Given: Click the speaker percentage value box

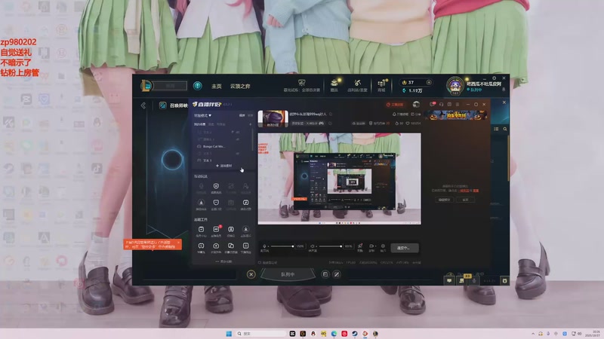Looking at the screenshot, I should point(348,246).
